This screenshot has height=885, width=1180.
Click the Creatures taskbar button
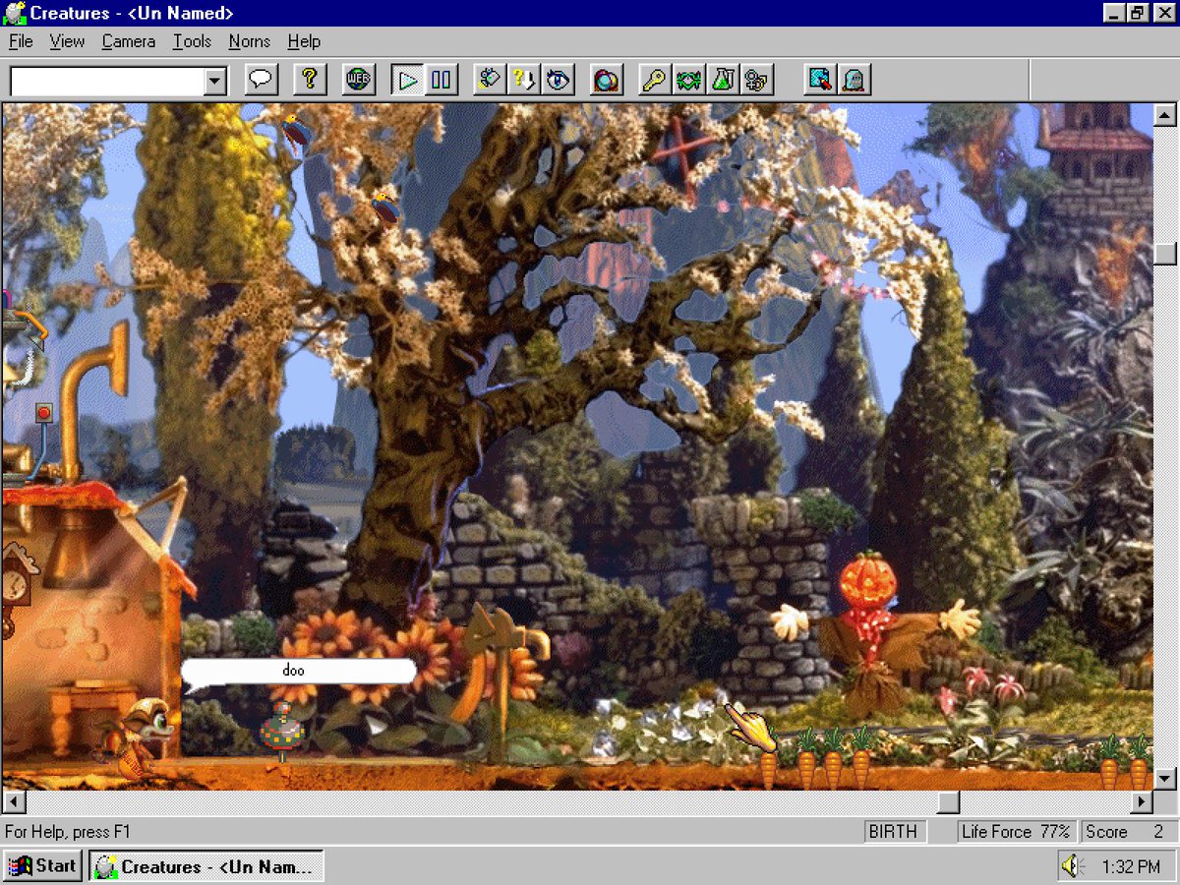coord(206,866)
